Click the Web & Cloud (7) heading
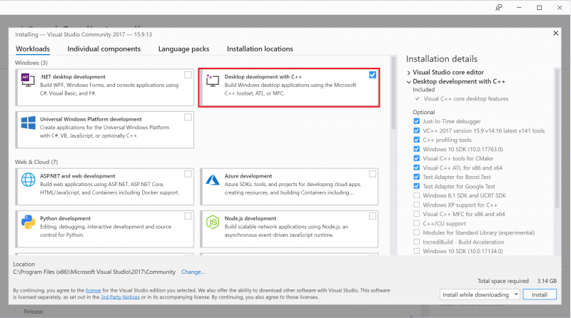The image size is (571, 318). tap(36, 162)
